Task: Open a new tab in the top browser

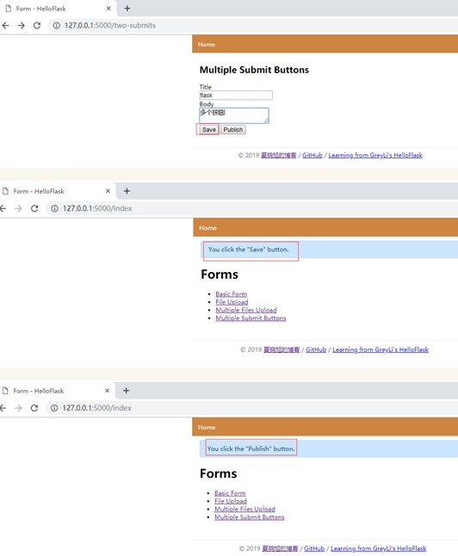Action: (x=127, y=8)
